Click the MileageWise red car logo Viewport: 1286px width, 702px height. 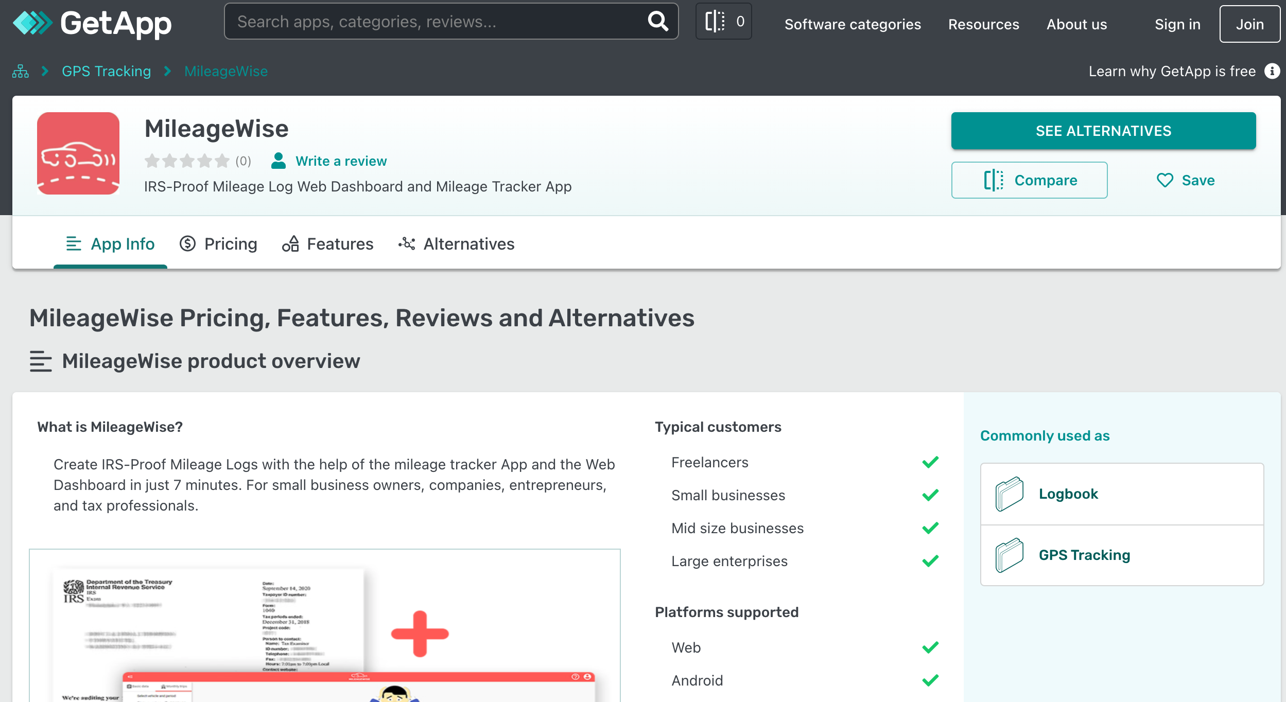click(78, 153)
